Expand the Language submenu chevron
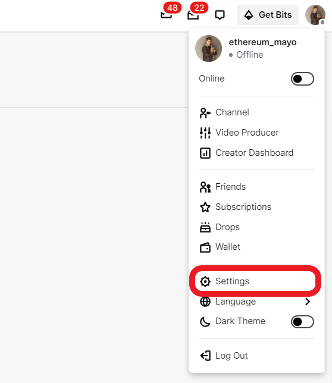This screenshot has height=383, width=332. click(x=308, y=302)
